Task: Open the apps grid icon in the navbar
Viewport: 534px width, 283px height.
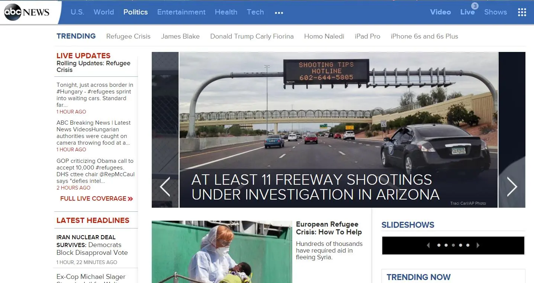Action: pyautogui.click(x=521, y=12)
